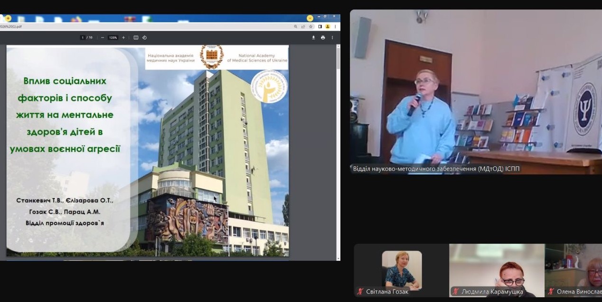Bookmark this page with the star icon

[310, 27]
